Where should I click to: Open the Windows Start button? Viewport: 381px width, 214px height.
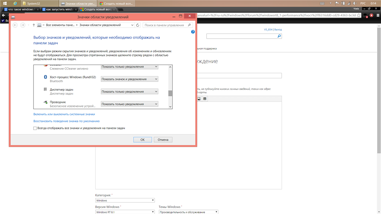pos(5,3)
